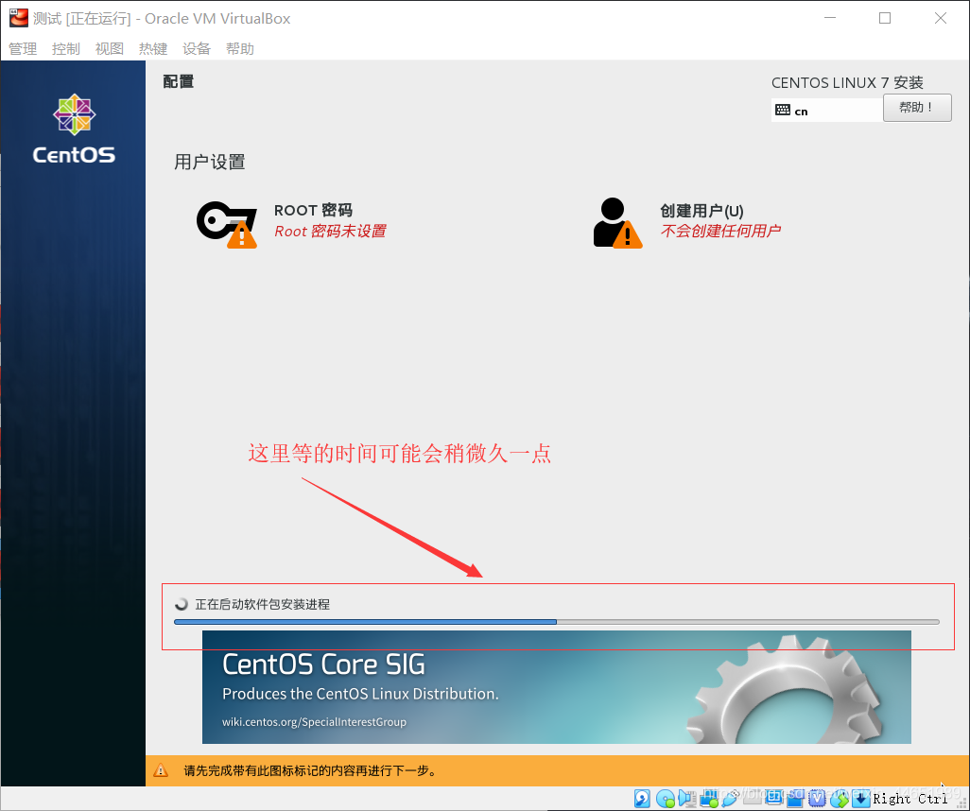
Task: Click the video recording status icon
Action: pyautogui.click(x=795, y=799)
